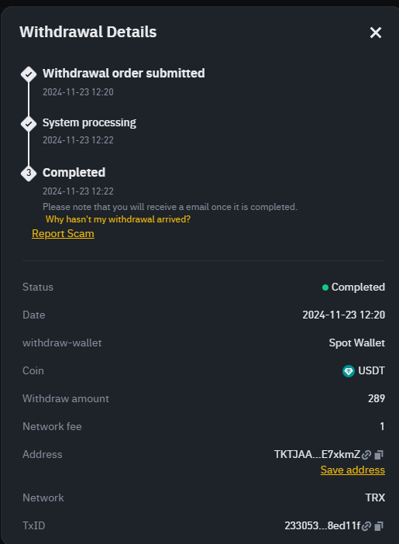This screenshot has width=399, height=544.
Task: Open 'Why hasn't my withdrawal arrived?' help link
Action: 118,219
